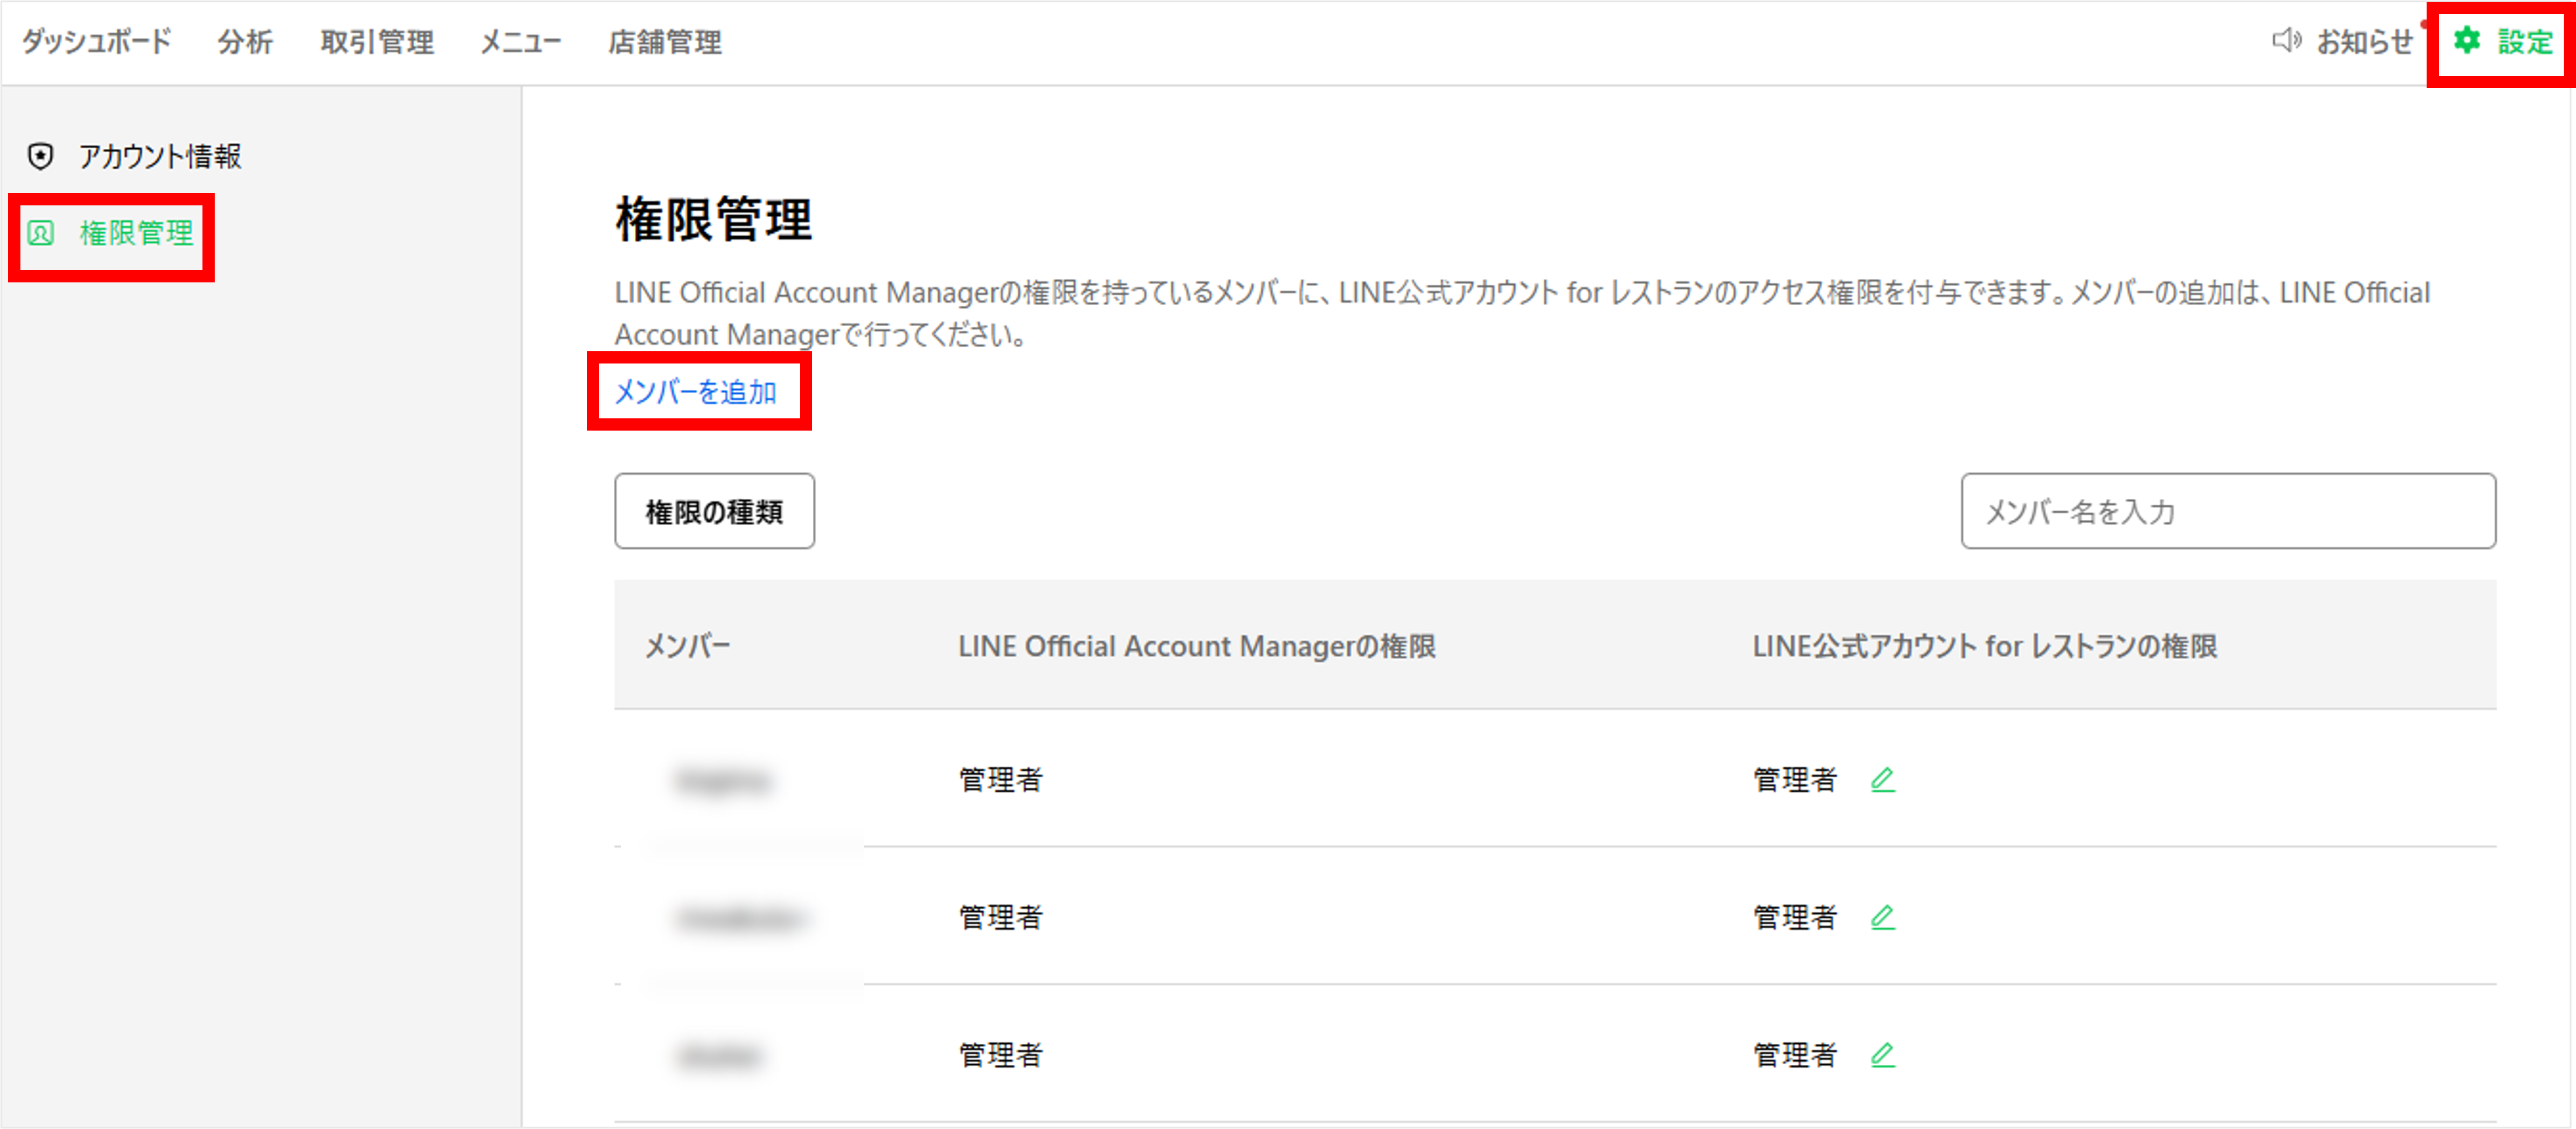The height and width of the screenshot is (1129, 2576).
Task: Open 店舗管理 in the navigation bar
Action: click(665, 41)
